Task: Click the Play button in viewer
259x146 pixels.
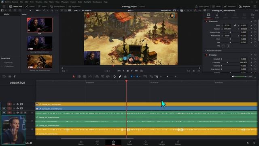Action: click(132, 71)
